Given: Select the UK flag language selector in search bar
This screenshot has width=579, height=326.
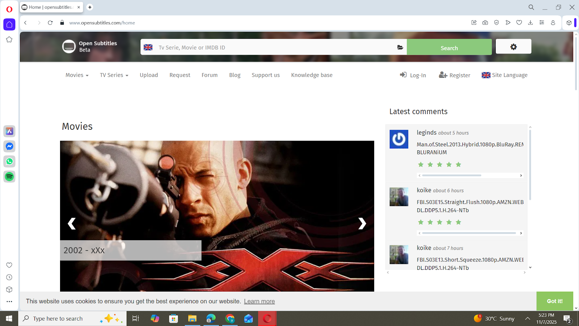Looking at the screenshot, I should (148, 47).
